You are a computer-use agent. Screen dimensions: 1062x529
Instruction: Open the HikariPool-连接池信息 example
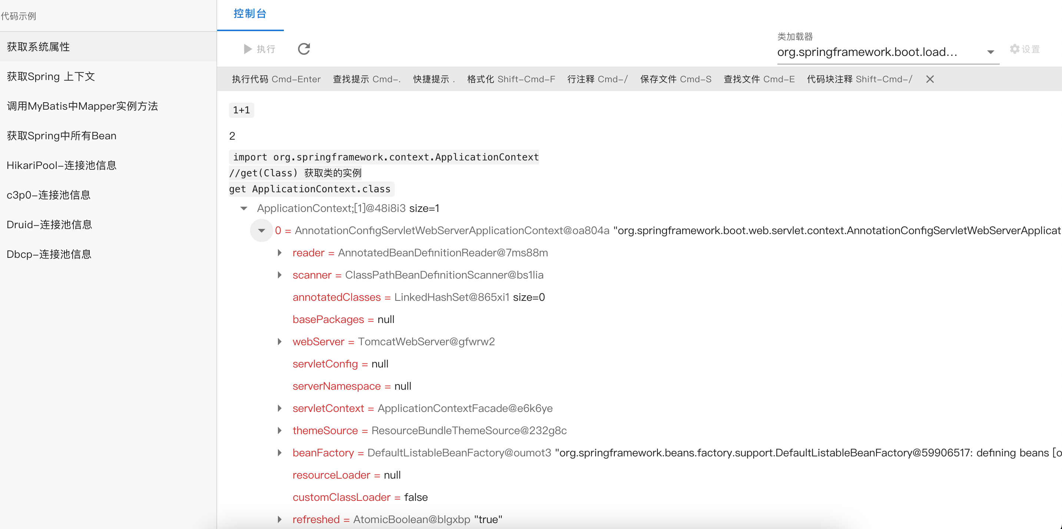click(62, 166)
